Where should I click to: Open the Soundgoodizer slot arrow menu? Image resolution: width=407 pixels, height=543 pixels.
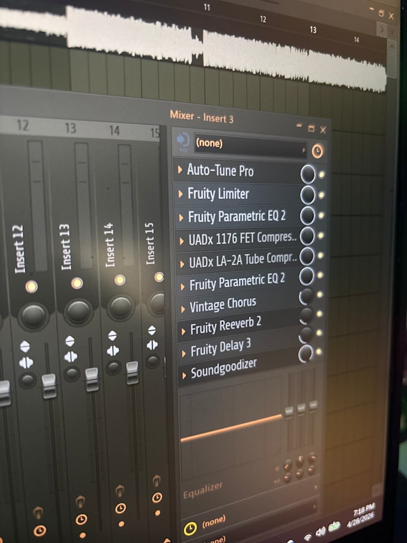[x=184, y=375]
